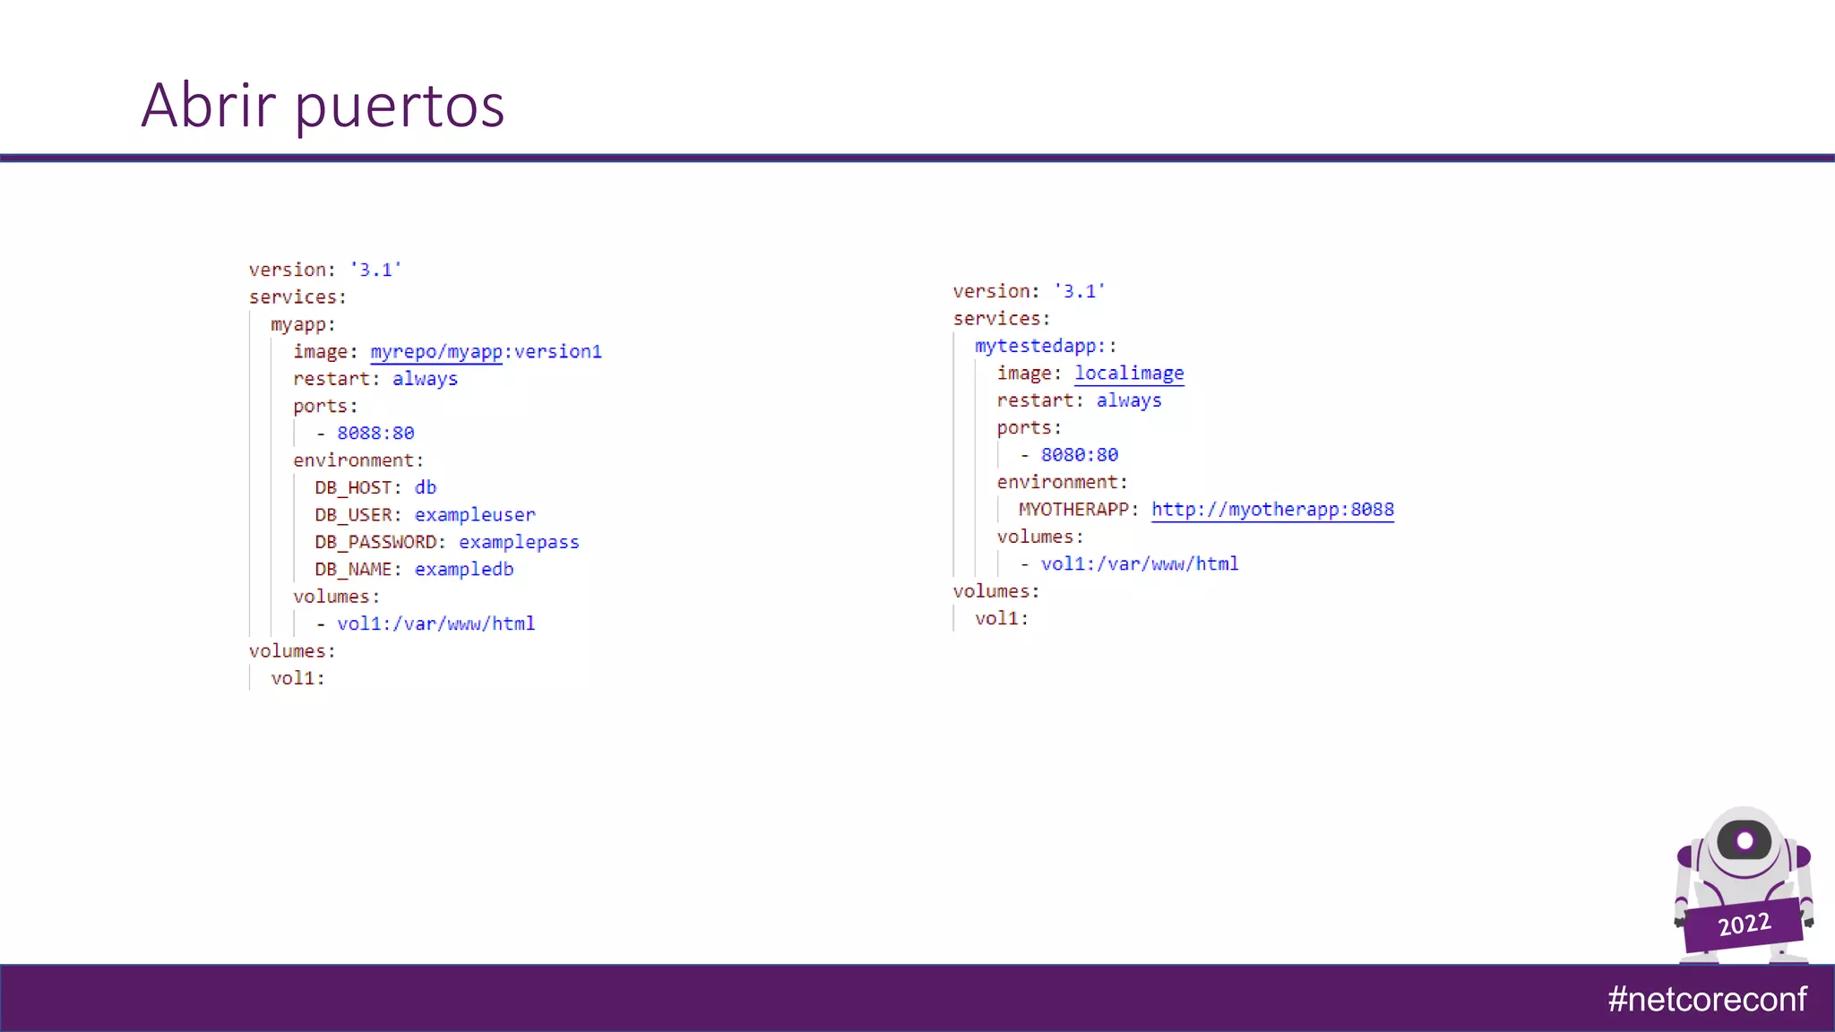1835x1032 pixels.
Task: Click the DB_HOST: db line
Action: pos(375,487)
